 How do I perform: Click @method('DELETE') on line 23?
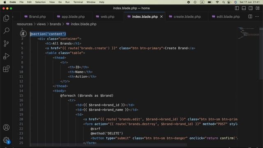pos(107,133)
